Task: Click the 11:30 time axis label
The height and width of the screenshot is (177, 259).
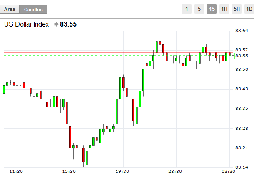Action: click(16, 172)
